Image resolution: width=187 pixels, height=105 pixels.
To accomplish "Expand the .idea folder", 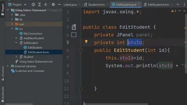I will 12,15.
